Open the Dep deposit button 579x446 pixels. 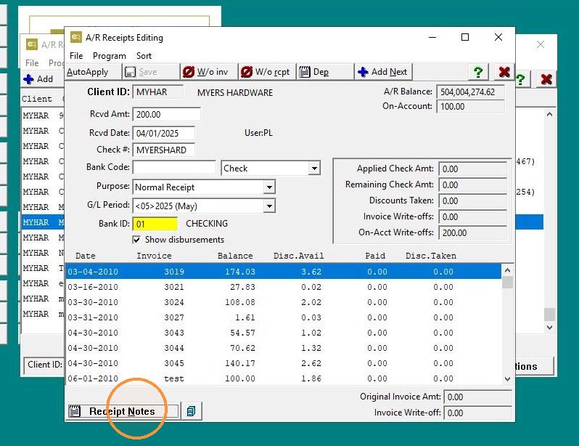tap(325, 72)
